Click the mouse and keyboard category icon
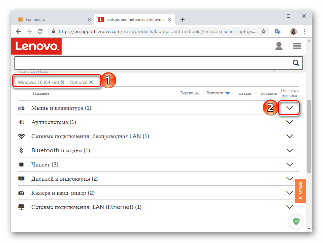The image size is (323, 243). (x=22, y=108)
